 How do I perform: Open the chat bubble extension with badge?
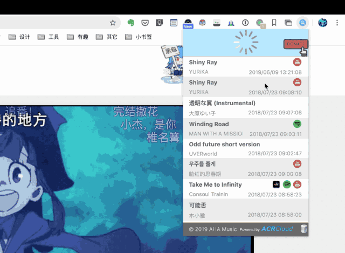point(261,24)
